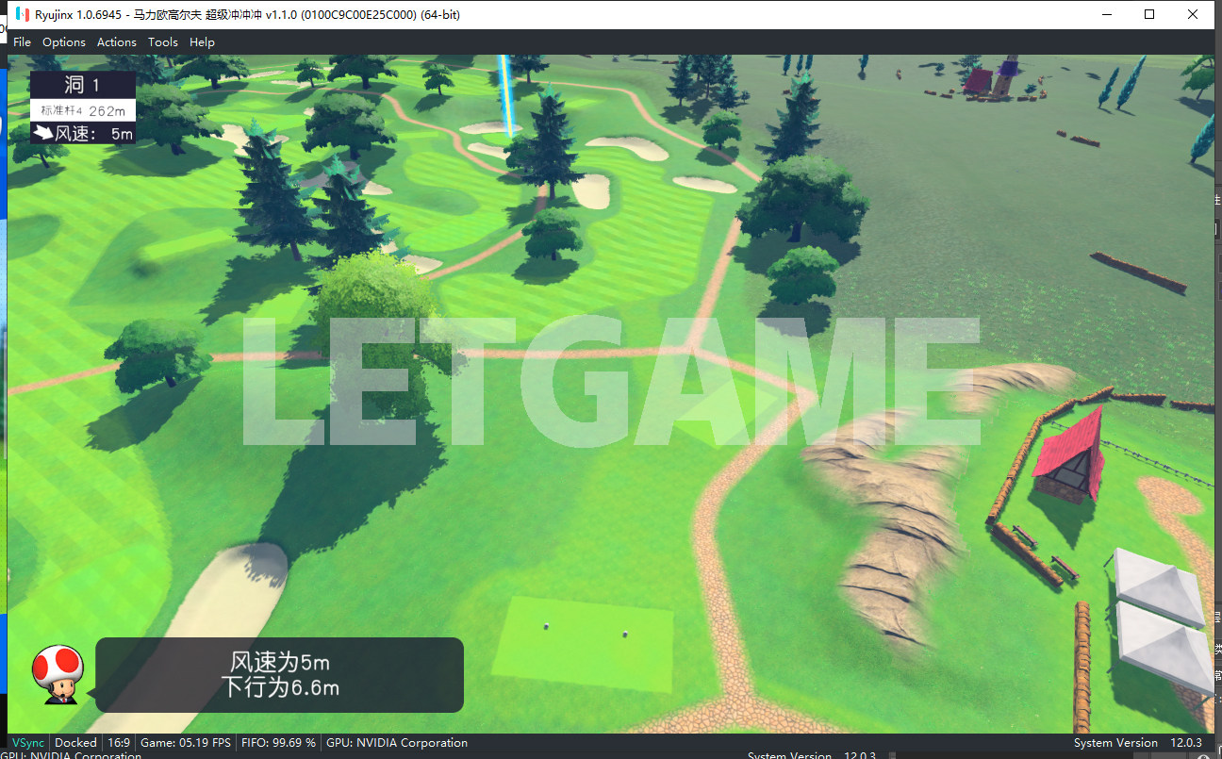The image size is (1222, 759).
Task: Toggle Docked mode in status bar
Action: [x=75, y=743]
